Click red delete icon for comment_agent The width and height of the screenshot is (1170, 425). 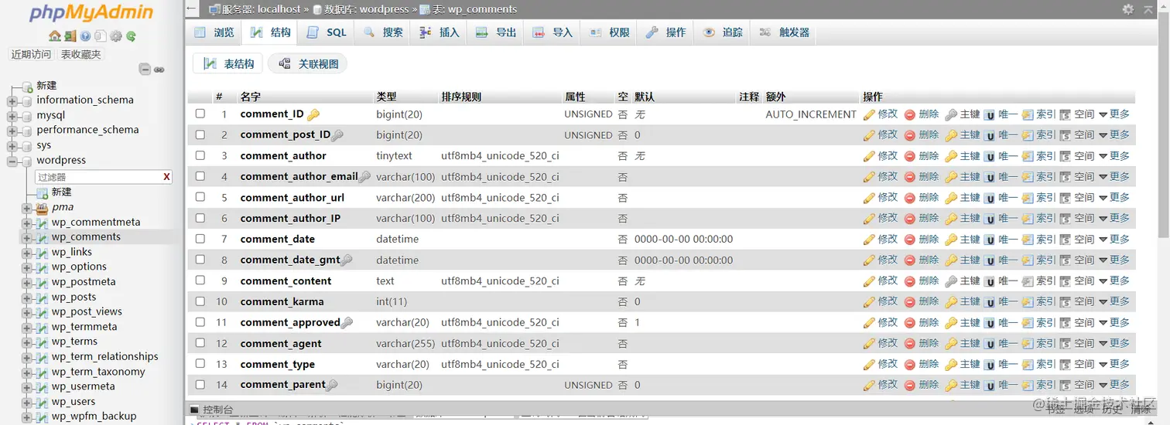[x=910, y=344]
